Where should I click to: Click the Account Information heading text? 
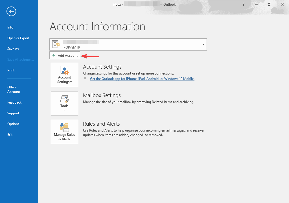click(97, 26)
